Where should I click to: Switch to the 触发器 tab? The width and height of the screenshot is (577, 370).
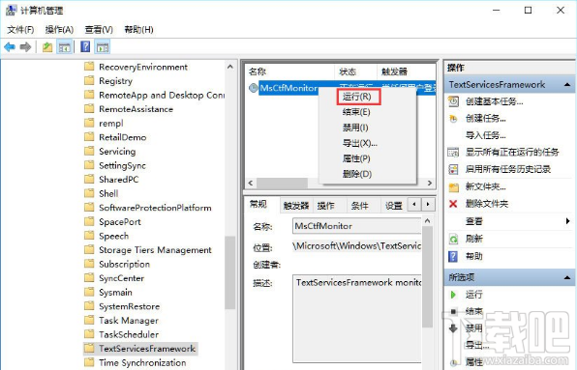pyautogui.click(x=296, y=206)
